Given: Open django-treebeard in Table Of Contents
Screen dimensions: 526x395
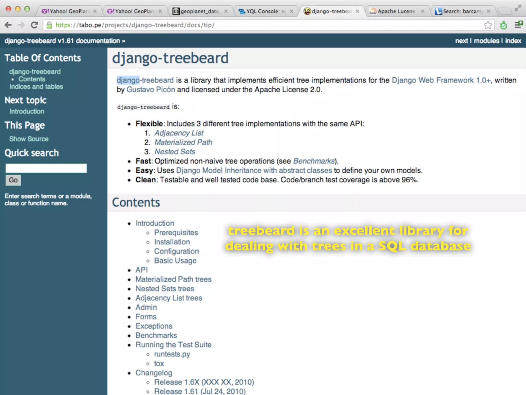Looking at the screenshot, I should 35,71.
